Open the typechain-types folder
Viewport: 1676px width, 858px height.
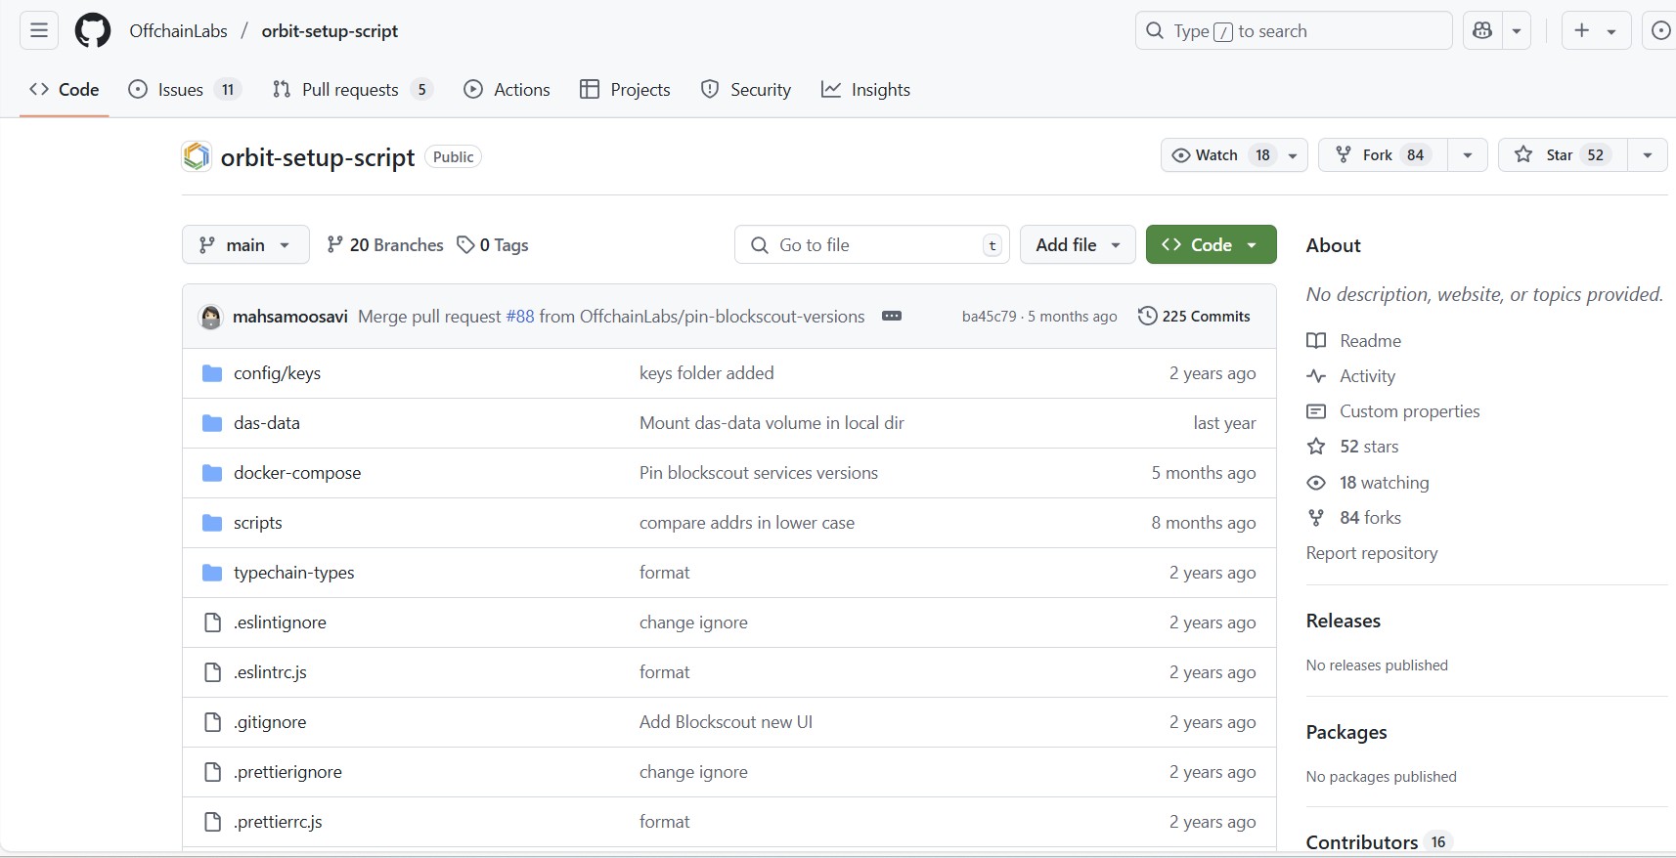click(x=294, y=573)
